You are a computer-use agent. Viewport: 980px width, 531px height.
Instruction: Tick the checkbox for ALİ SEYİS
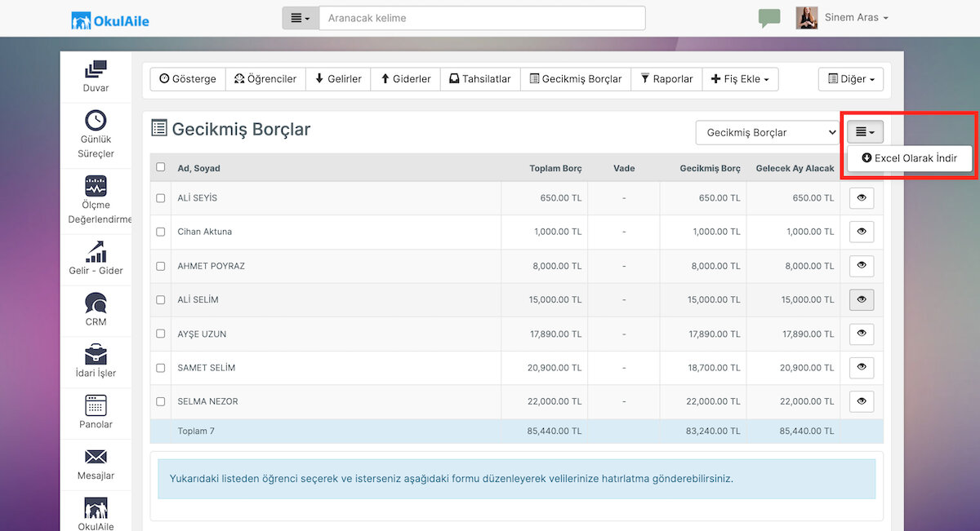pos(160,198)
